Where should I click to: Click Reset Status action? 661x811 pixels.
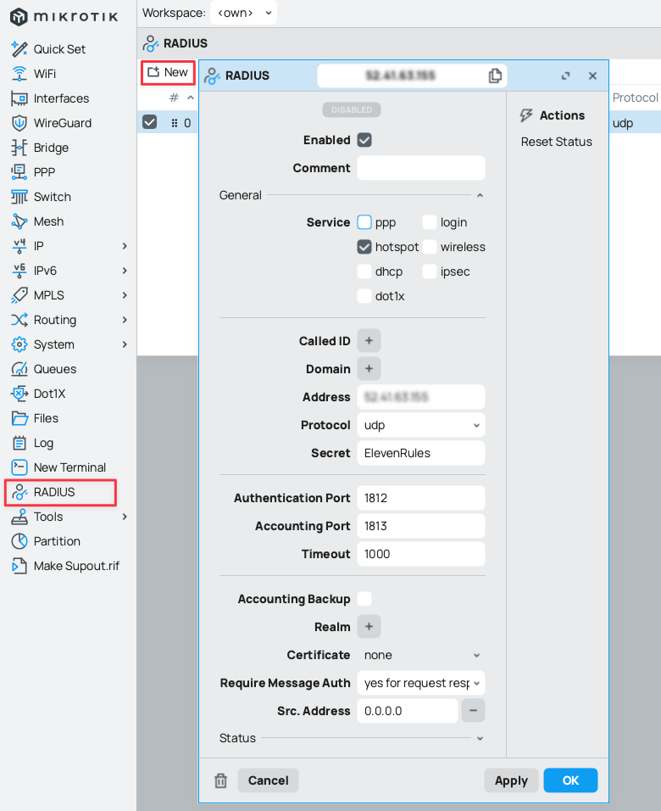pyautogui.click(x=557, y=142)
